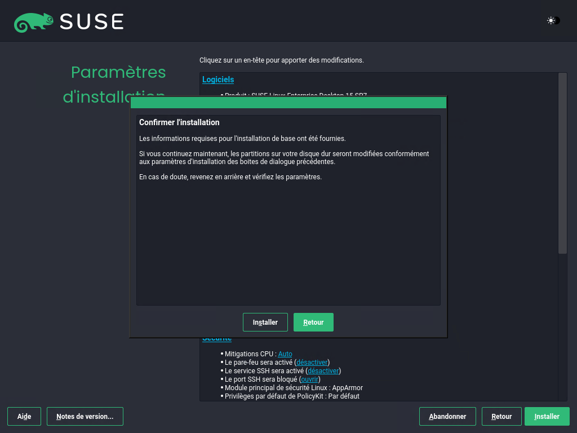The height and width of the screenshot is (433, 577).
Task: Disable the firewall via désactiver link
Action: 312,363
